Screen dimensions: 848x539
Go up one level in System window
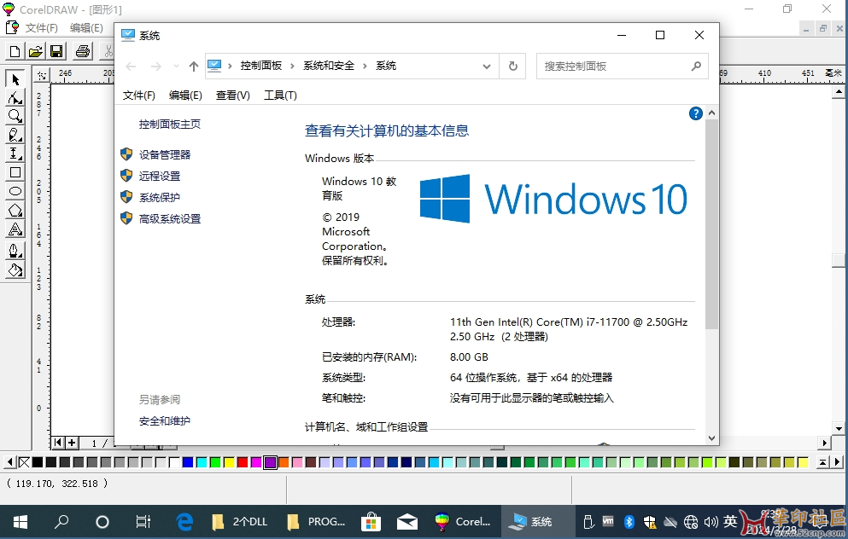(194, 66)
